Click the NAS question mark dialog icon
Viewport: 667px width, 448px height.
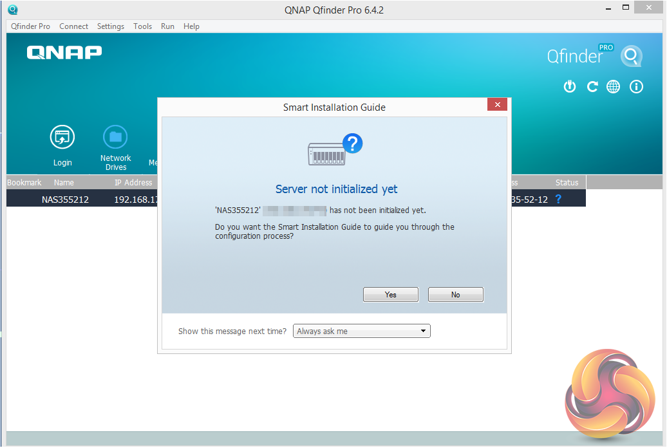point(335,149)
